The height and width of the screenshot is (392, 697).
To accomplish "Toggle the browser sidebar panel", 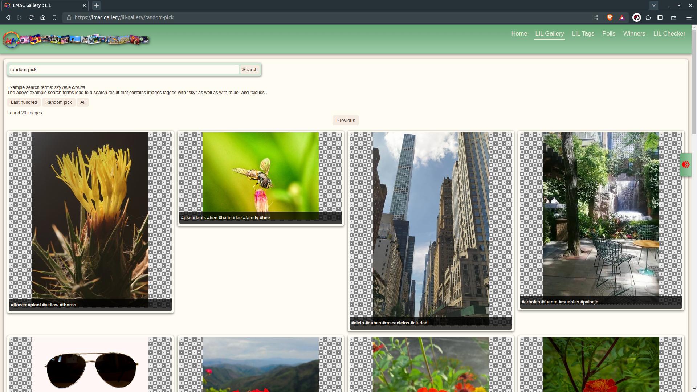I will coord(660,17).
